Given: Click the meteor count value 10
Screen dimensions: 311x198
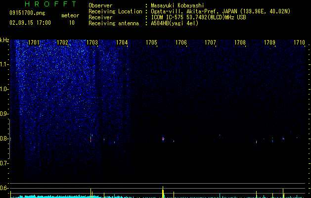Looking at the screenshot, I should pyautogui.click(x=72, y=23).
